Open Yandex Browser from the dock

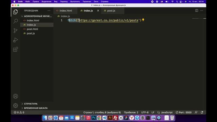pos(132,118)
